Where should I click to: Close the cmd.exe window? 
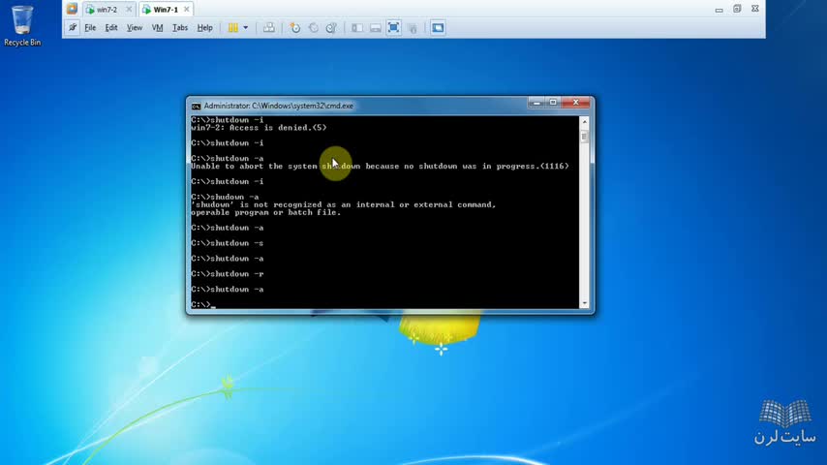click(576, 103)
